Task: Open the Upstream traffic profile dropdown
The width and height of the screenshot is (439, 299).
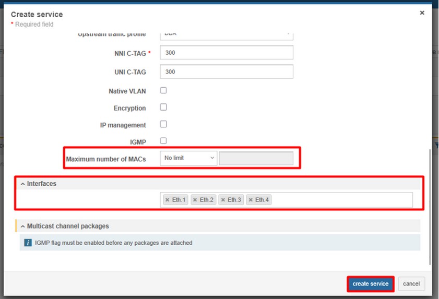Action: [226, 34]
